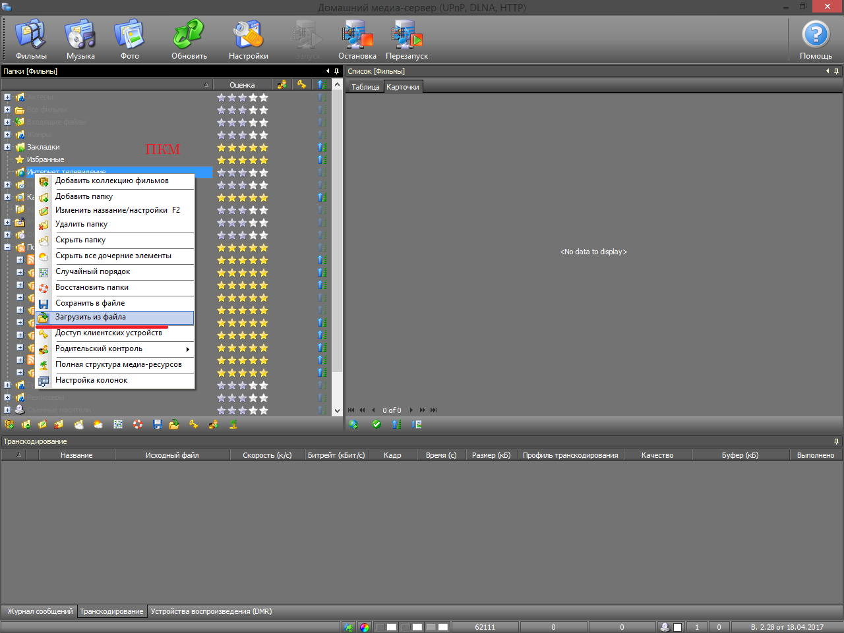Click the folder tree scrollbar down arrow

337,410
